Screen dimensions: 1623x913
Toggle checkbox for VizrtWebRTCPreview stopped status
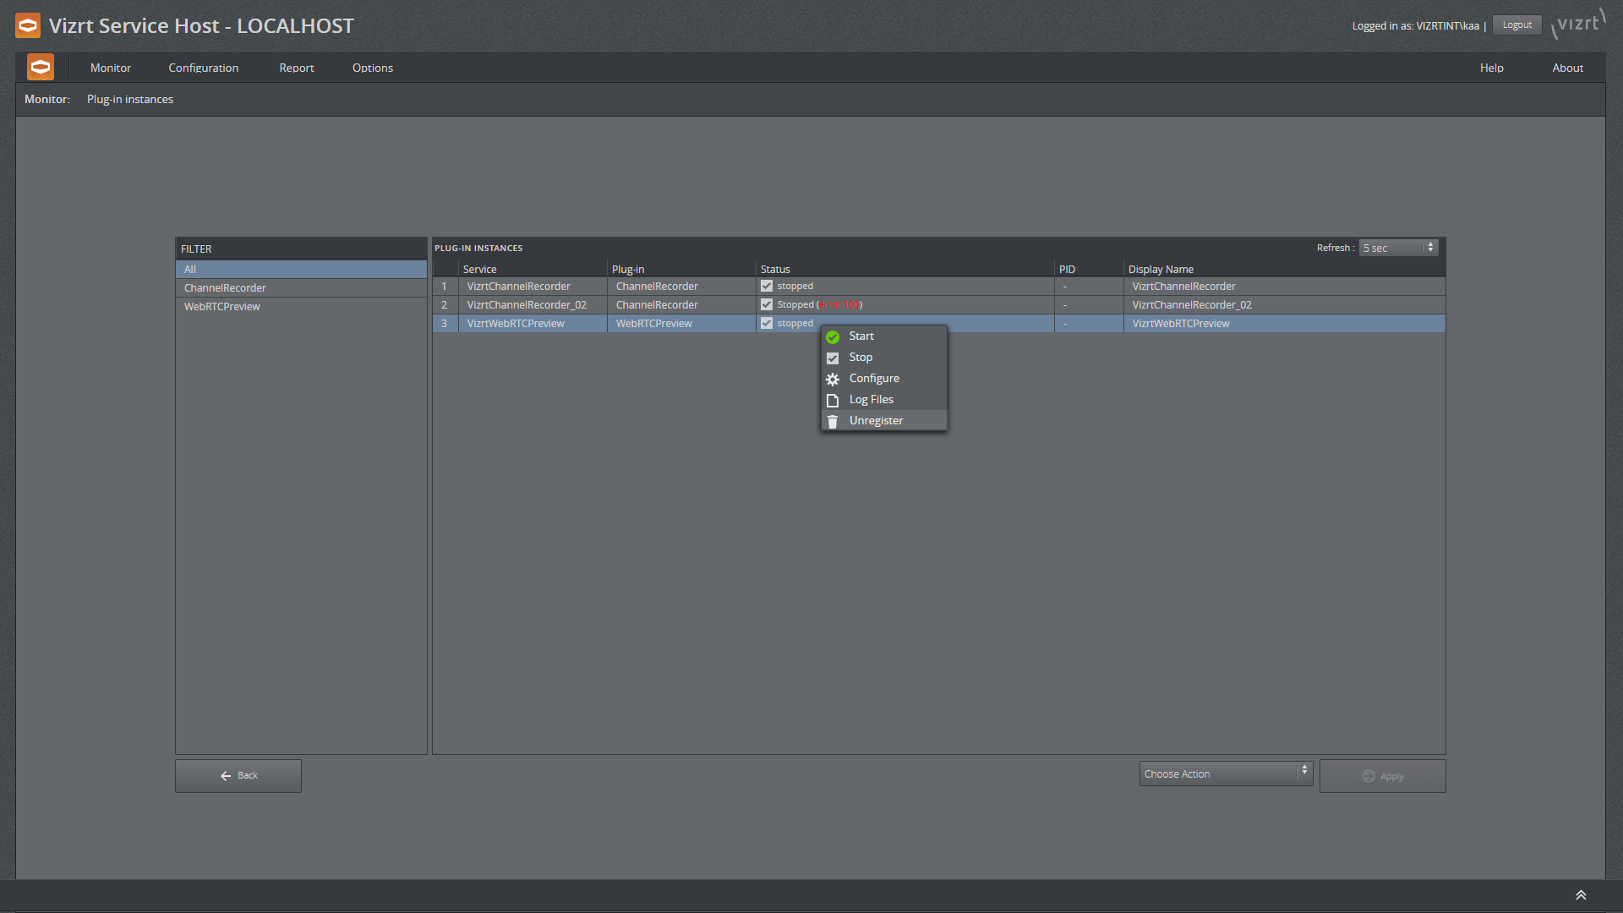coord(766,322)
